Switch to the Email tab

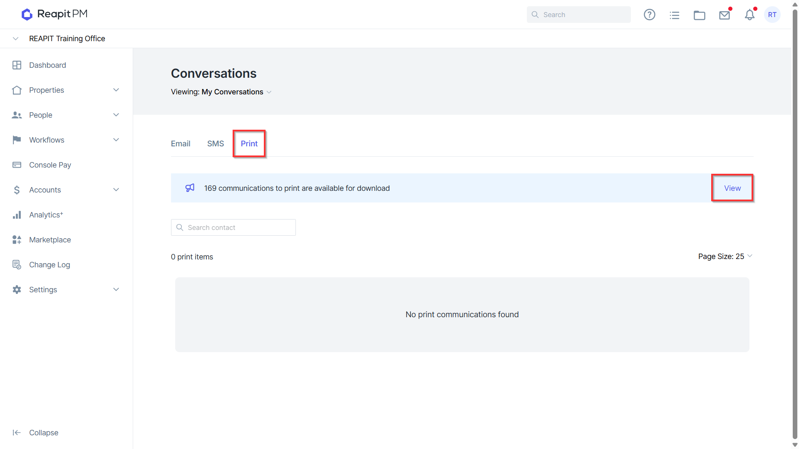tap(181, 143)
